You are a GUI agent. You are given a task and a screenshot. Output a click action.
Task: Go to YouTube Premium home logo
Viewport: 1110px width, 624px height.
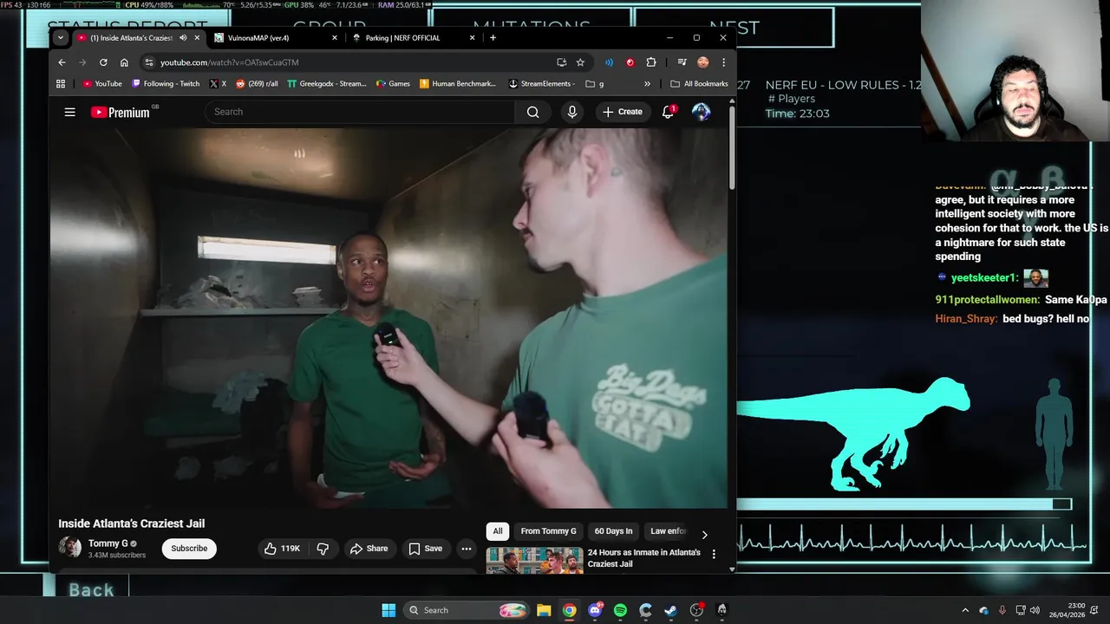pos(120,112)
